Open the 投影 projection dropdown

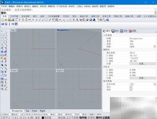pyautogui.click(x=154, y=47)
